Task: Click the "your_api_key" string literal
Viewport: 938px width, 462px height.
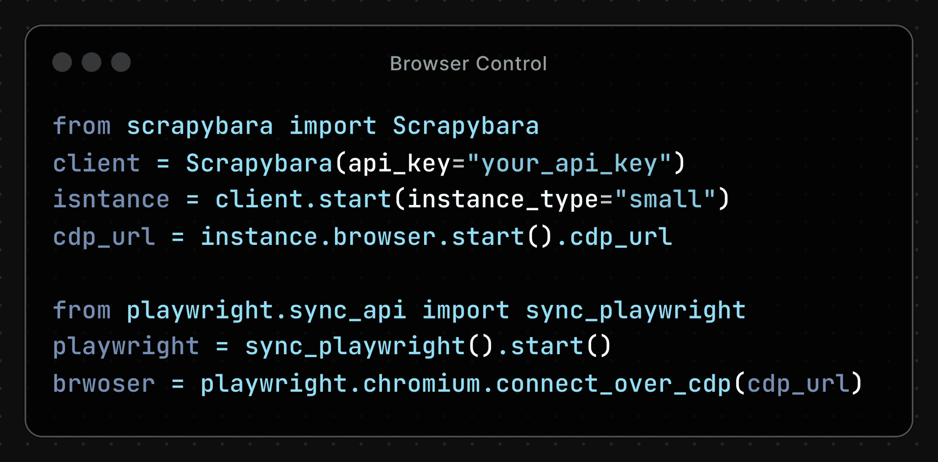Action: [x=569, y=163]
